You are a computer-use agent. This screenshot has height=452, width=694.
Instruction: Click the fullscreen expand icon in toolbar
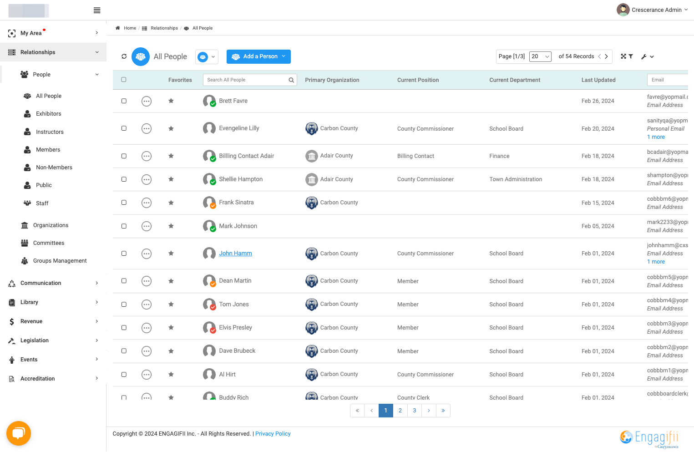click(623, 56)
